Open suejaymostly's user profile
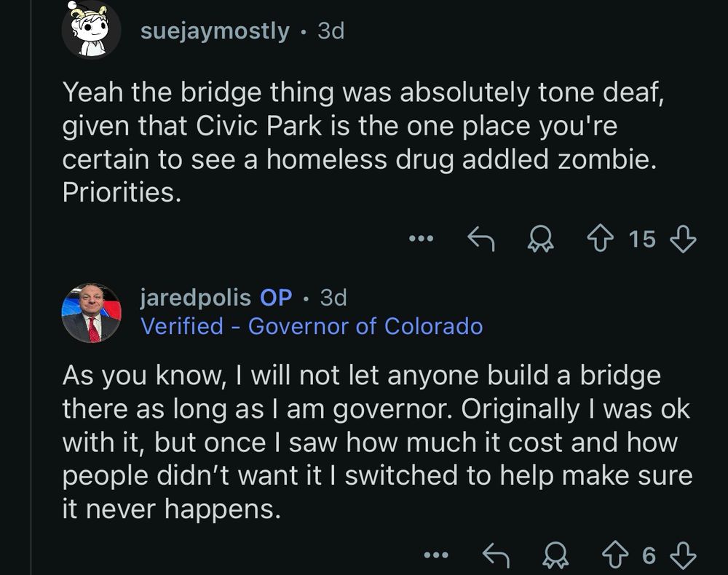 click(215, 31)
